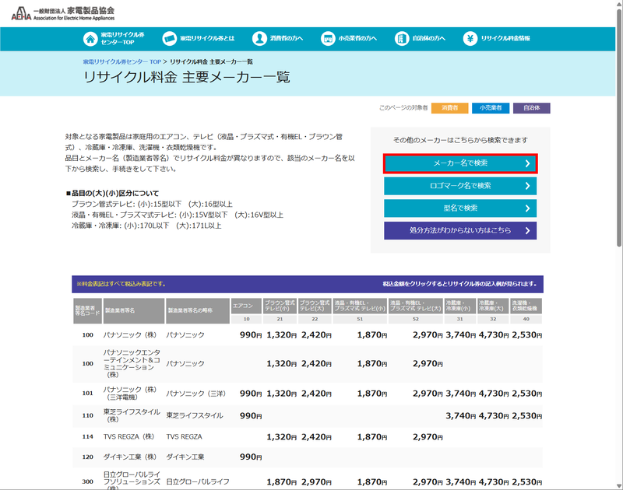Click the building icon for 自治体の方へ
The width and height of the screenshot is (623, 490).
pyautogui.click(x=402, y=37)
